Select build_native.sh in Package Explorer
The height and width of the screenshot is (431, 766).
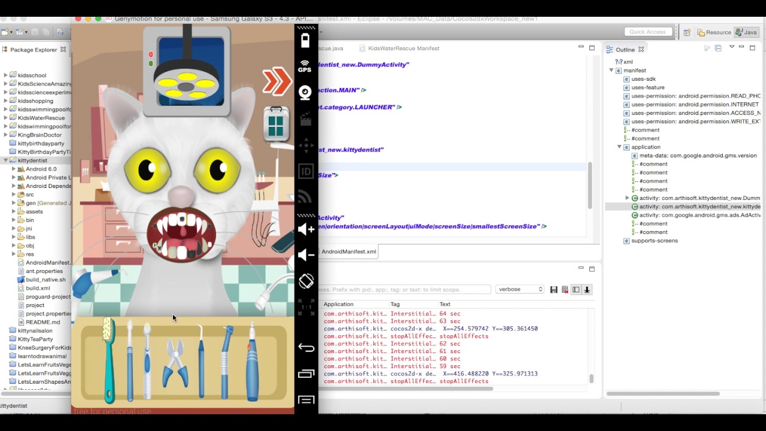[x=41, y=280]
